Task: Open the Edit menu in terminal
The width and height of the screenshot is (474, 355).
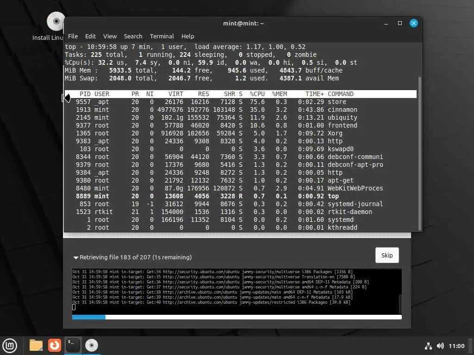Action: [x=90, y=36]
